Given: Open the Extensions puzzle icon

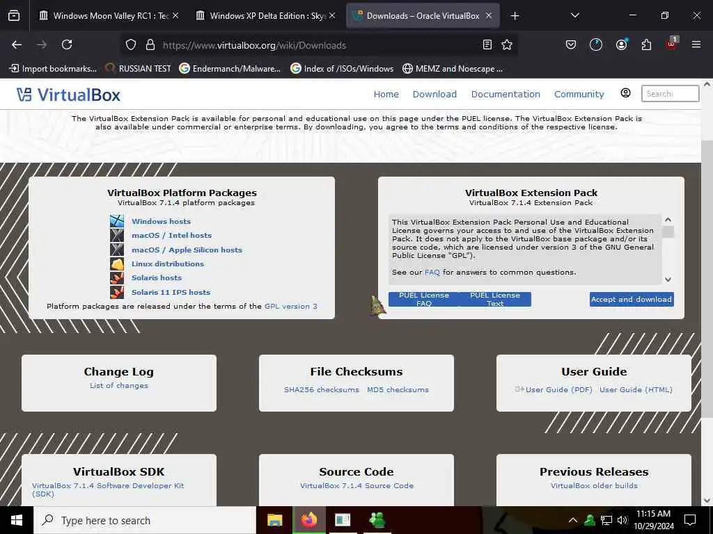Looking at the screenshot, I should point(646,44).
